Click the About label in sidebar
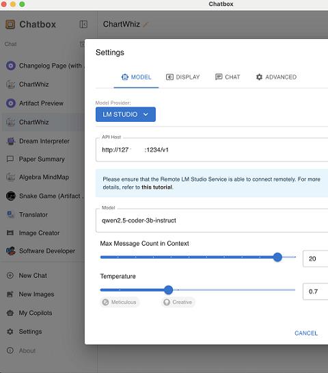328x373 pixels. coord(27,350)
